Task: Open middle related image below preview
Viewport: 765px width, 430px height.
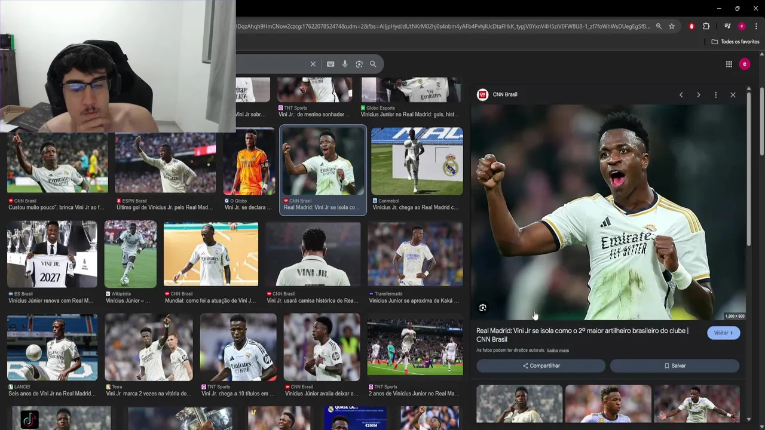Action: pos(608,404)
